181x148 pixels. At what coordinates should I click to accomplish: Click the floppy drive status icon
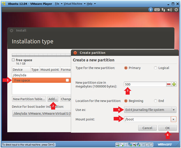tap(126, 145)
